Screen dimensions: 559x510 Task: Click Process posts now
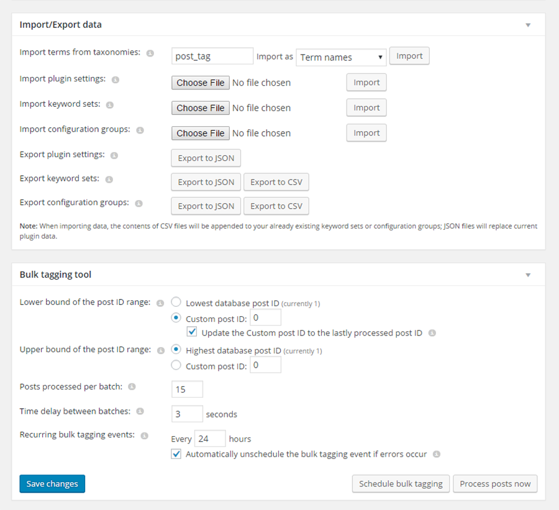pos(495,483)
